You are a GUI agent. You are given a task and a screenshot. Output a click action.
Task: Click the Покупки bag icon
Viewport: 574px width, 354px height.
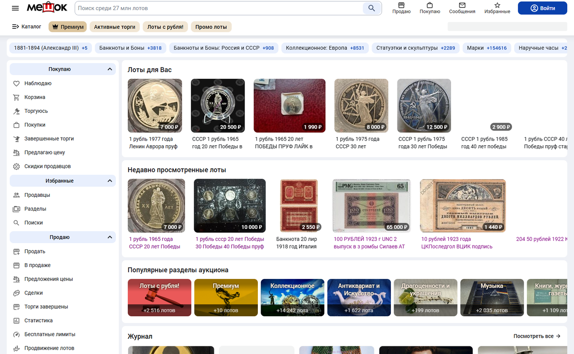point(16,125)
